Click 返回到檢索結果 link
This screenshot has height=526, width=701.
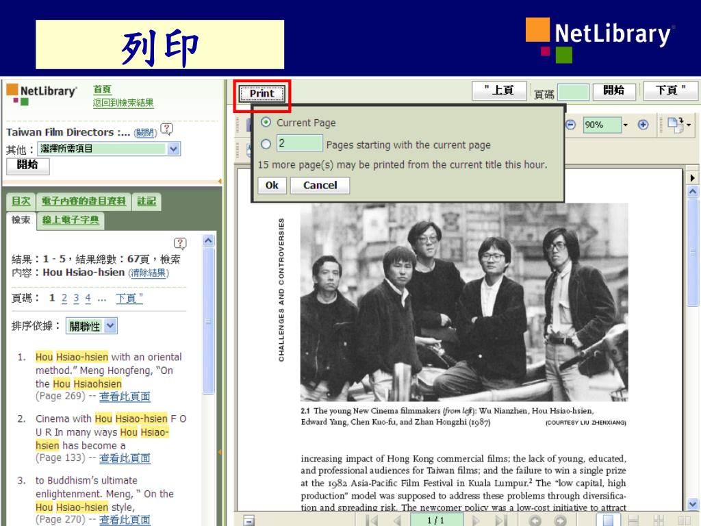(x=123, y=103)
